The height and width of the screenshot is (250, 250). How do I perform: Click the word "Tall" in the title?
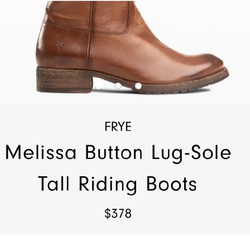coord(54,183)
